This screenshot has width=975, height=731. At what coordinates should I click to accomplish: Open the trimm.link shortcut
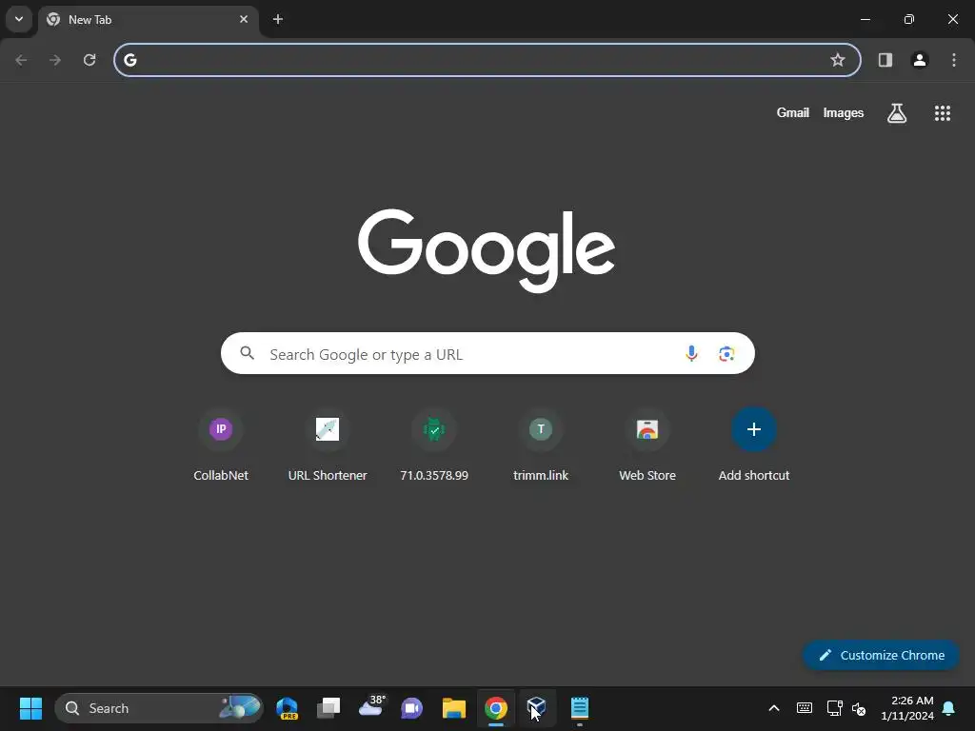point(541,445)
